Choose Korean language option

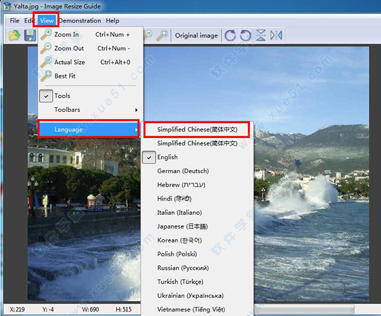(x=197, y=240)
